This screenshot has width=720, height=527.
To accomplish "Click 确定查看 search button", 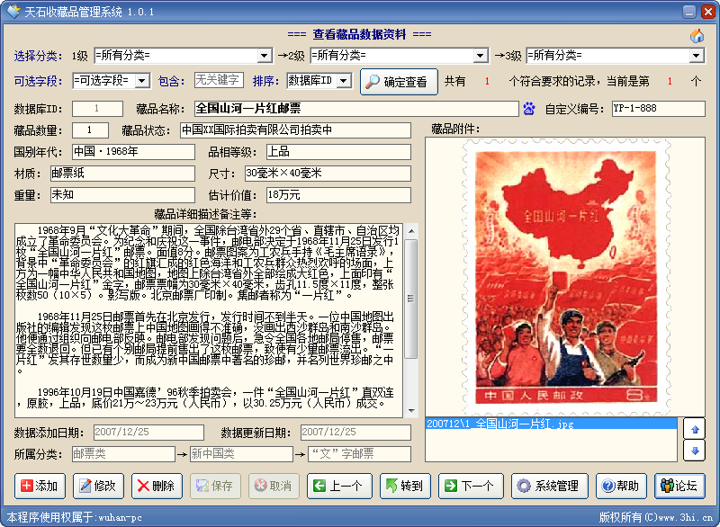I will point(399,82).
